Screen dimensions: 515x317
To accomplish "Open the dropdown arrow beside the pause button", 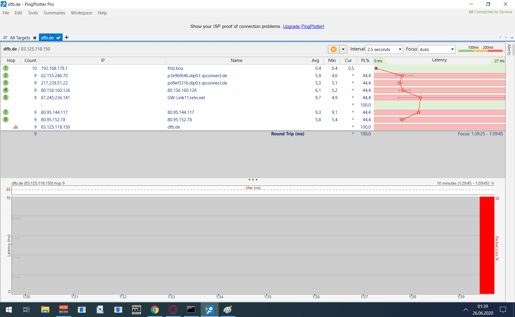I will pyautogui.click(x=343, y=49).
